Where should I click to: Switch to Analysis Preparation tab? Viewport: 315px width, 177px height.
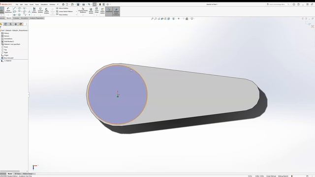pyautogui.click(x=37, y=18)
